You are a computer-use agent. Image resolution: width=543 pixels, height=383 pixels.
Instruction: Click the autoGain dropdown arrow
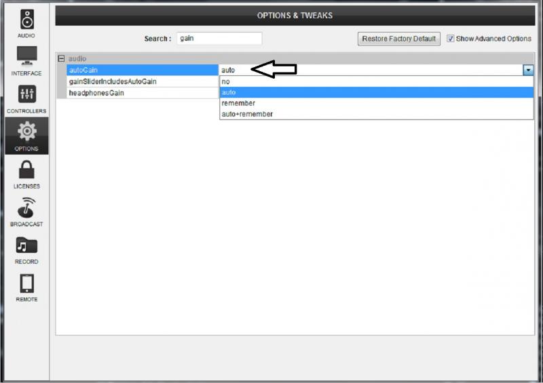[528, 70]
